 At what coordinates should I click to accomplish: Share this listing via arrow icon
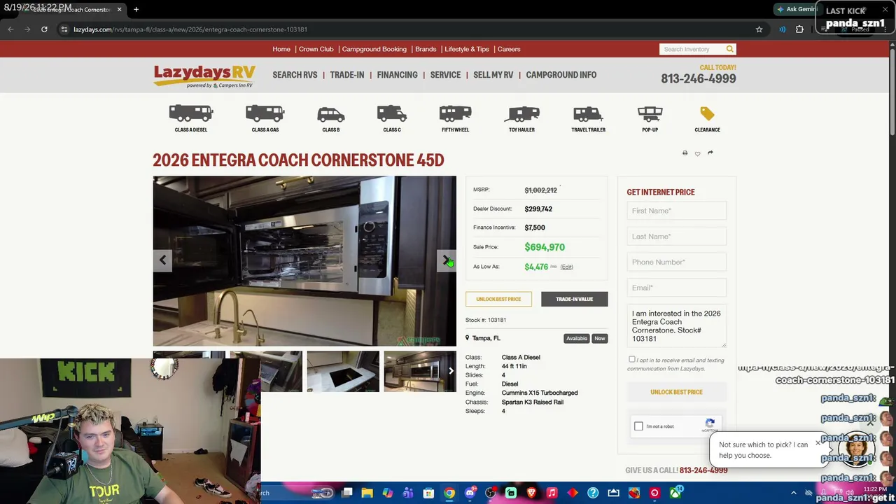coord(710,153)
